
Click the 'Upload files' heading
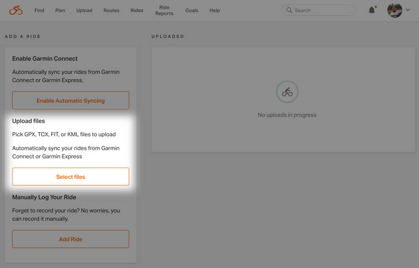(x=28, y=121)
